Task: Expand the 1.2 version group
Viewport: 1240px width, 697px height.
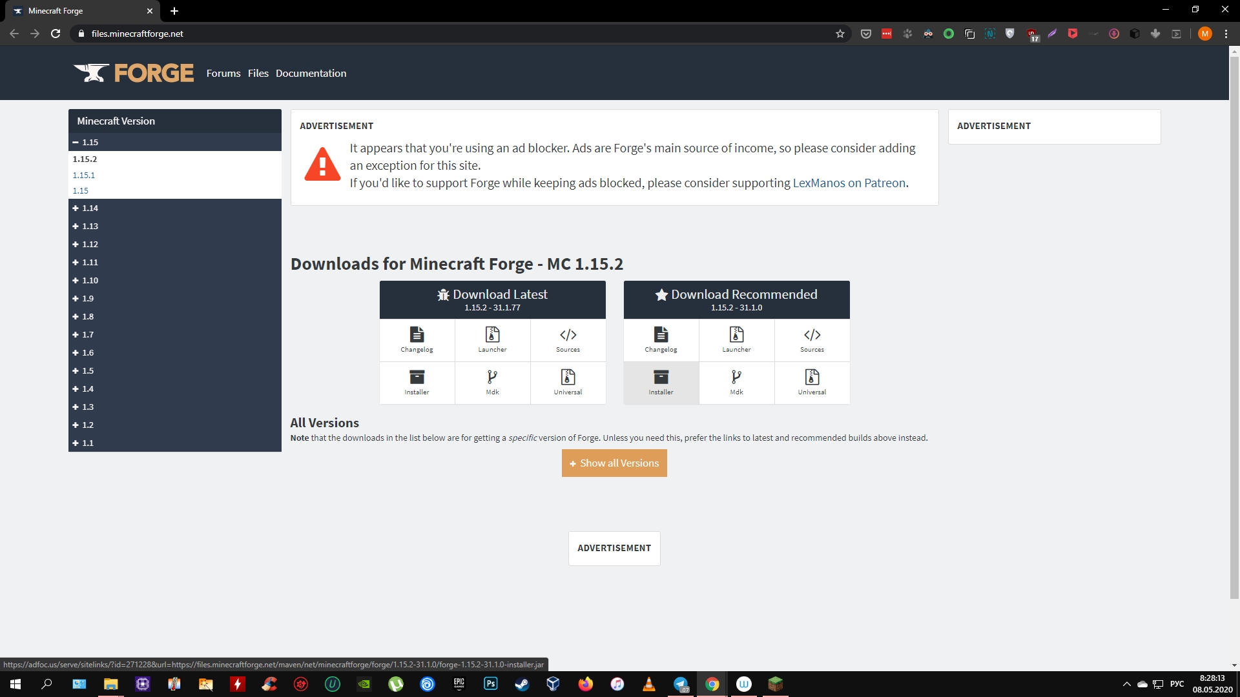Action: pos(175,425)
